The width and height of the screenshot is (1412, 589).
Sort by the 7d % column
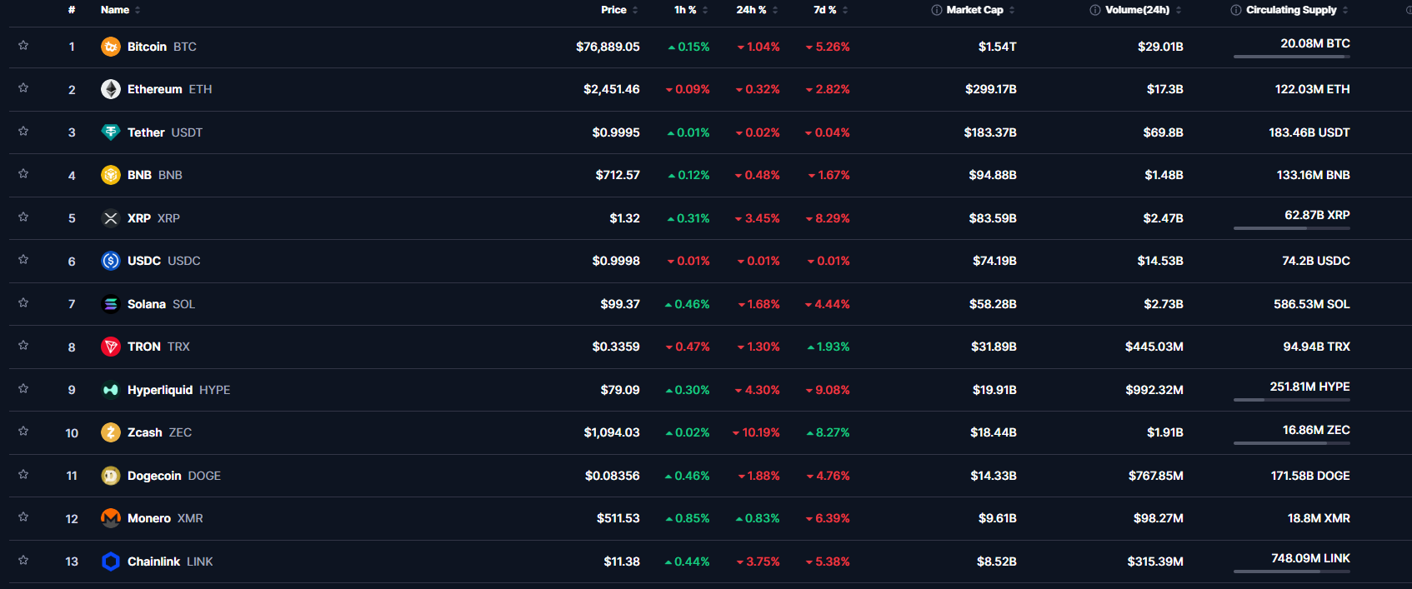click(831, 10)
